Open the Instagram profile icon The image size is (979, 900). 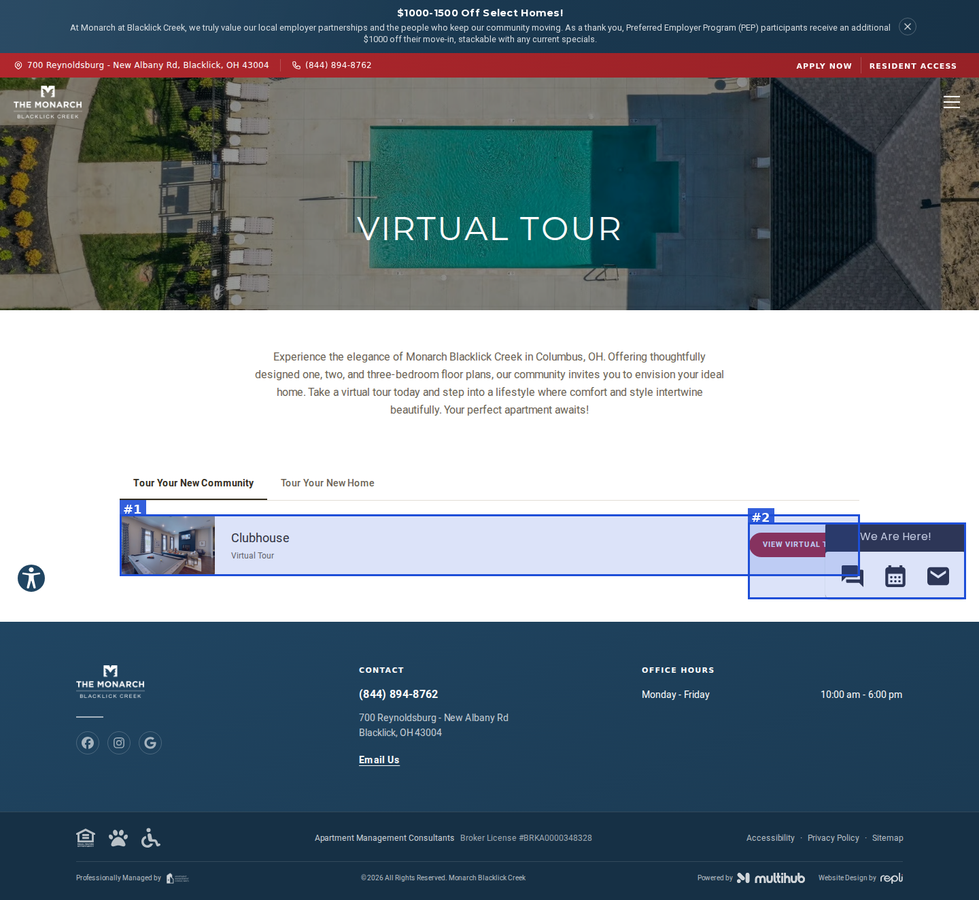click(119, 743)
